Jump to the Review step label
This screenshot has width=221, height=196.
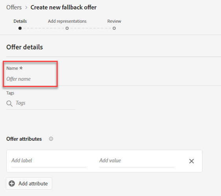coord(114,21)
